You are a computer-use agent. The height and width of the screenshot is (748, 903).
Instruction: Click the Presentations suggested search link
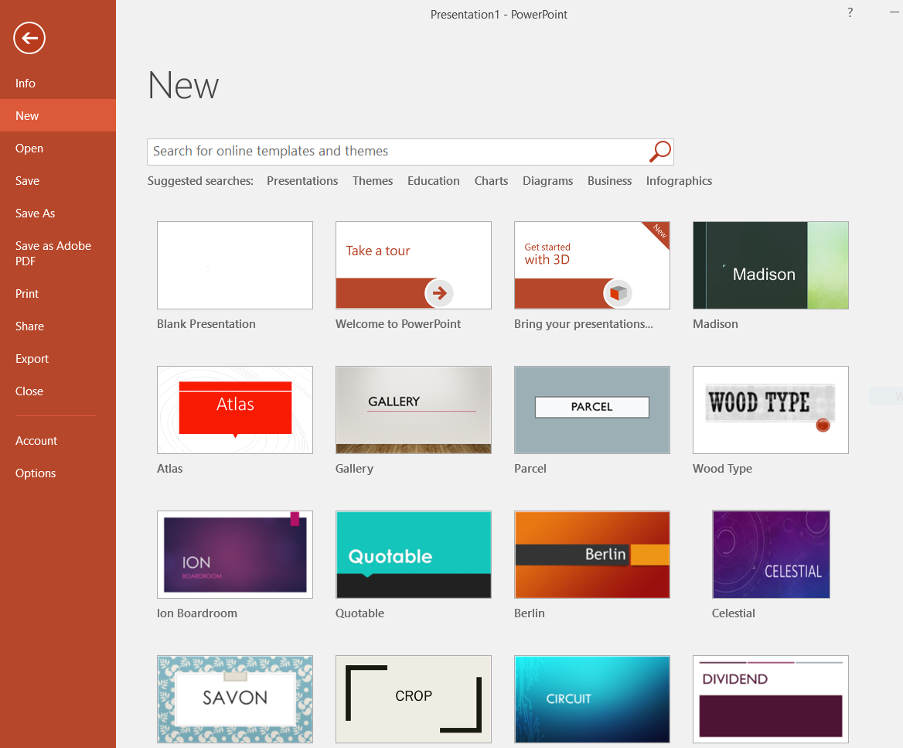pyautogui.click(x=302, y=181)
